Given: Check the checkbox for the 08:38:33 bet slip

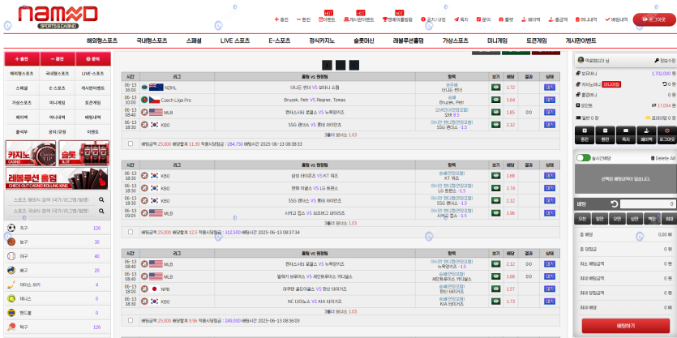Looking at the screenshot, I should click(130, 143).
